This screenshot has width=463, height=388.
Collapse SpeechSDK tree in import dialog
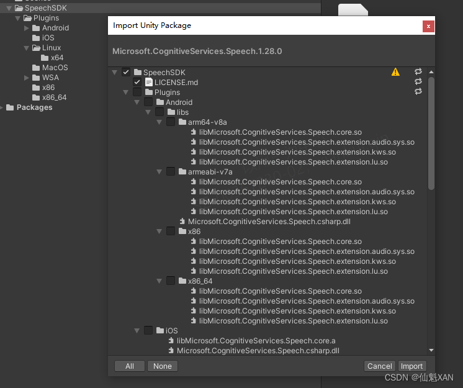coord(115,73)
